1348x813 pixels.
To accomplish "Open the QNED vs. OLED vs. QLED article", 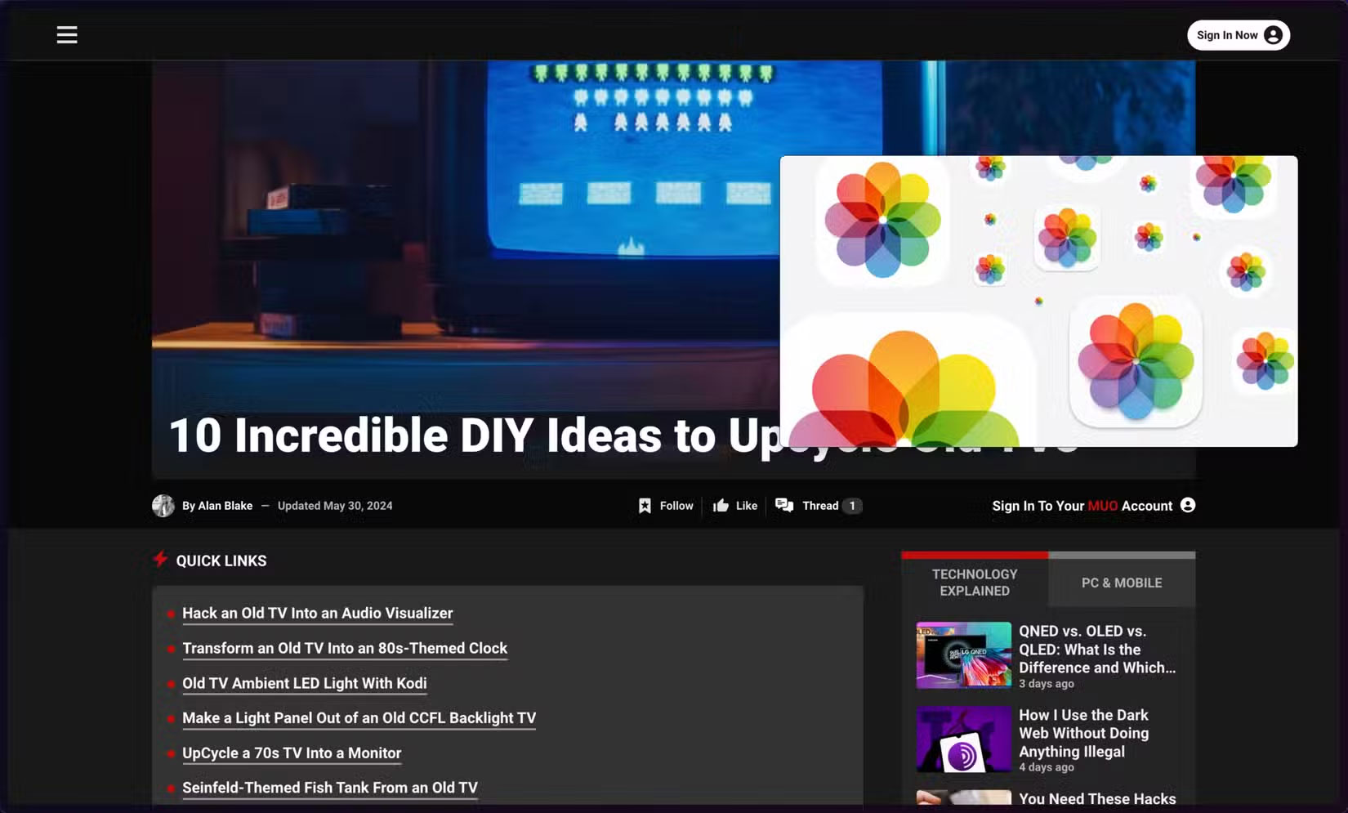I will (1096, 649).
